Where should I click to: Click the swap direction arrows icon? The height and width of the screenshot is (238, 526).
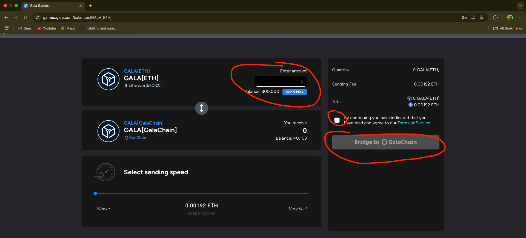click(x=202, y=108)
